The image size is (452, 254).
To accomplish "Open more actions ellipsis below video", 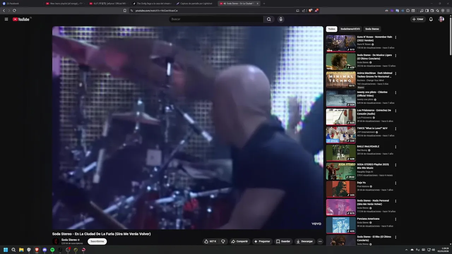I will (320, 241).
